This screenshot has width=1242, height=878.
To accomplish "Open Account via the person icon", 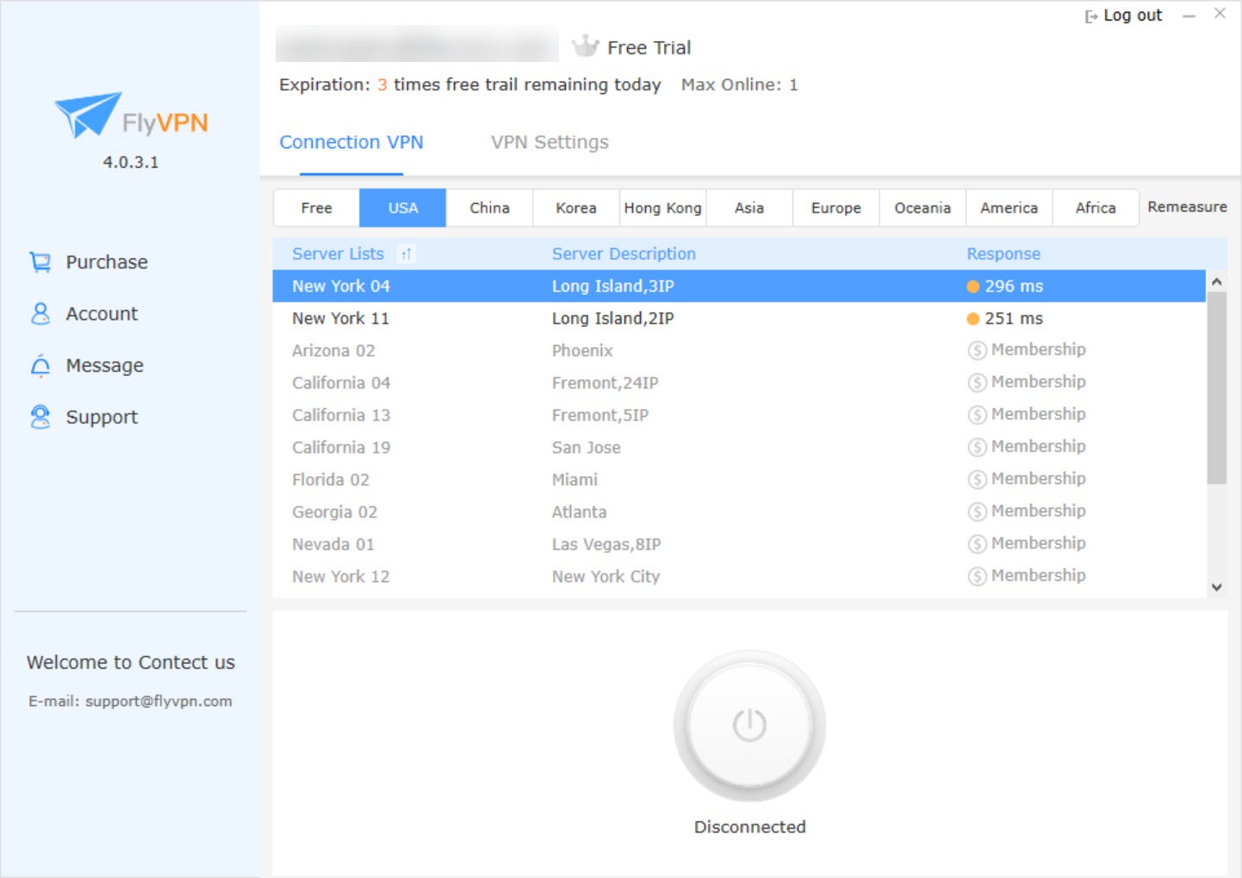I will click(x=40, y=313).
